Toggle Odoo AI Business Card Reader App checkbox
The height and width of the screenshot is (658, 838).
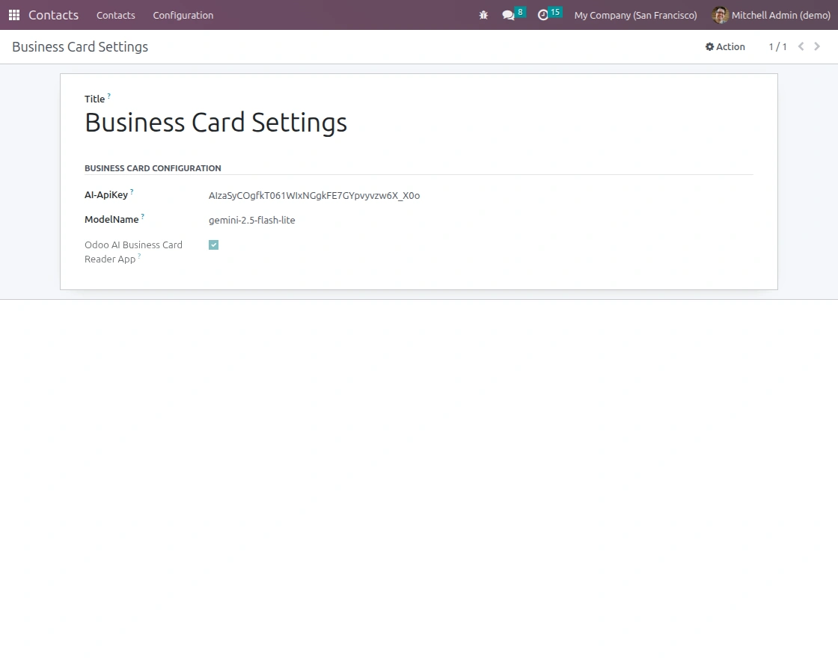(x=214, y=245)
